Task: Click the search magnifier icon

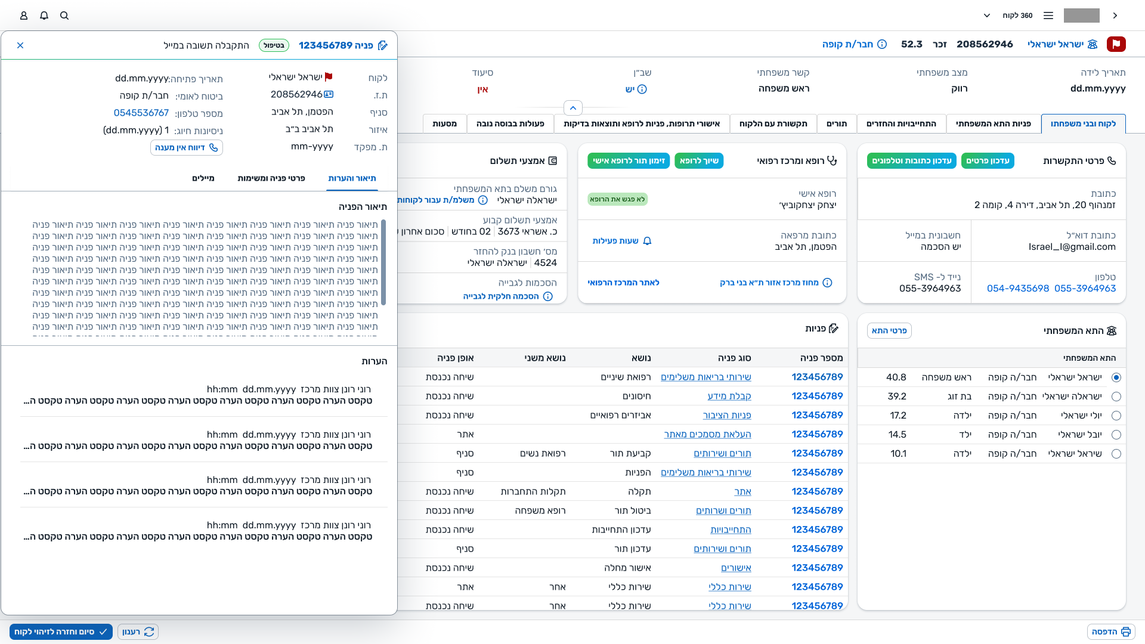Action: (x=64, y=16)
